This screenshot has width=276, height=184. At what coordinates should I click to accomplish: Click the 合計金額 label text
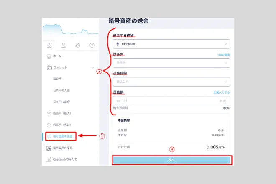pyautogui.click(x=124, y=147)
